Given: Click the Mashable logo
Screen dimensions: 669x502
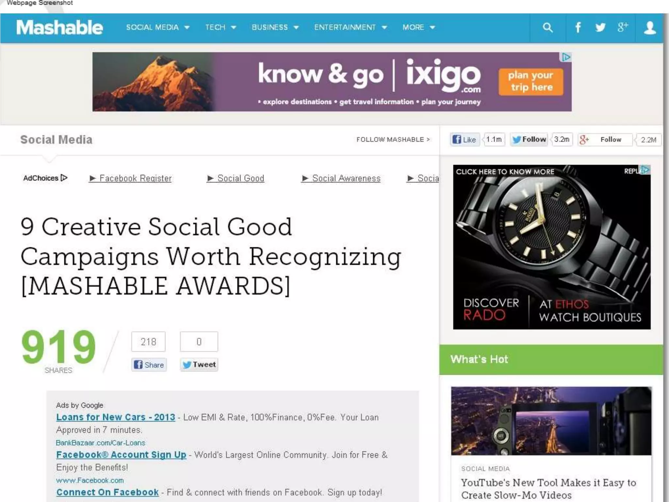Looking at the screenshot, I should click(59, 27).
